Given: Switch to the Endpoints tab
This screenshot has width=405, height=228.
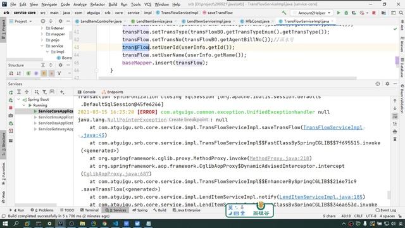Looking at the screenshot, I should pos(113,92).
